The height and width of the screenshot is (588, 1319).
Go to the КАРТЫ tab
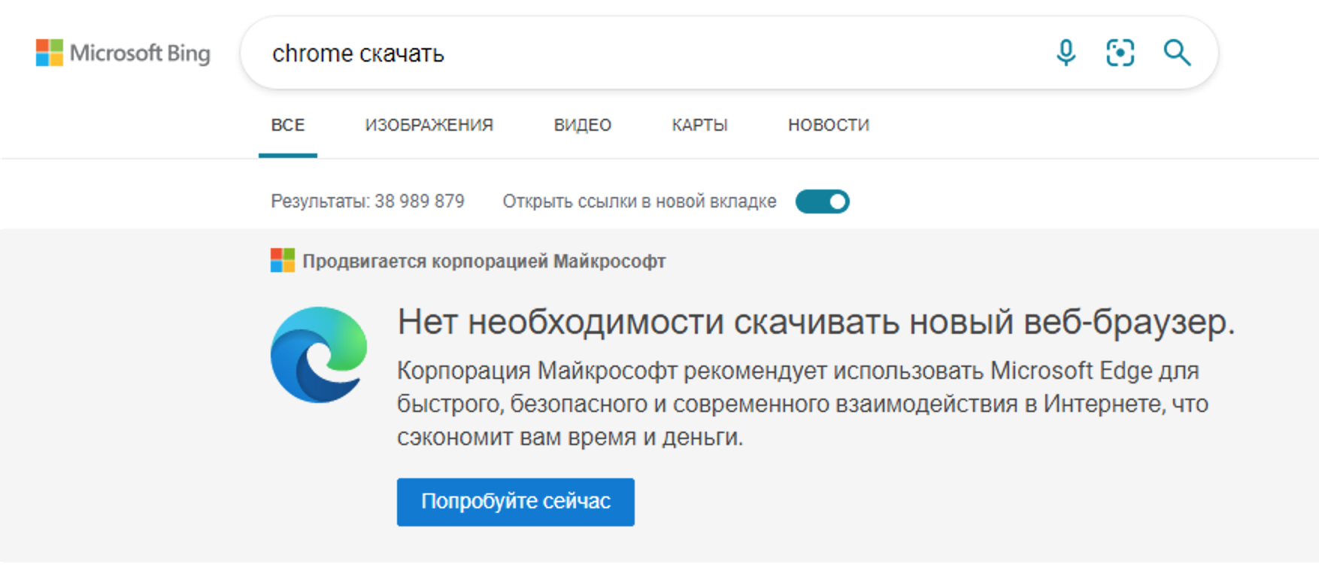pos(700,126)
